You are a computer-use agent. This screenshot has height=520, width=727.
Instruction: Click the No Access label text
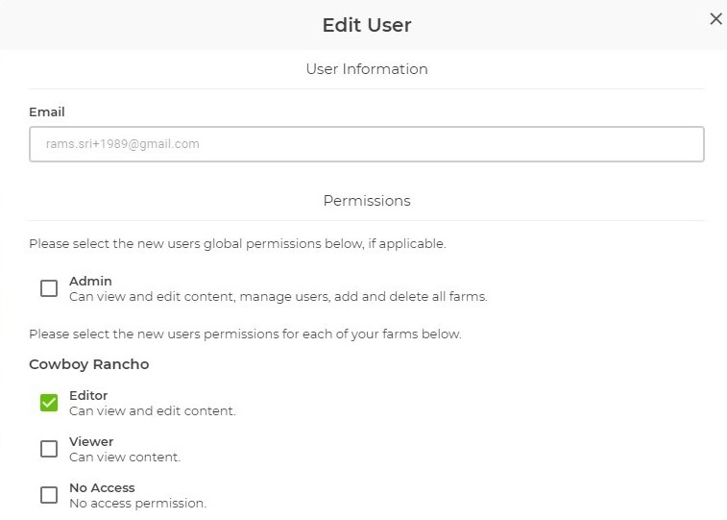pos(102,488)
